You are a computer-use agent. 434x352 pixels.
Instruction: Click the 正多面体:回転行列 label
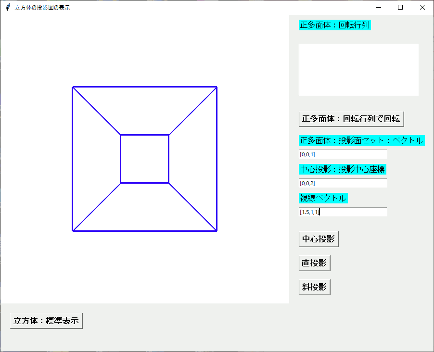coord(334,25)
